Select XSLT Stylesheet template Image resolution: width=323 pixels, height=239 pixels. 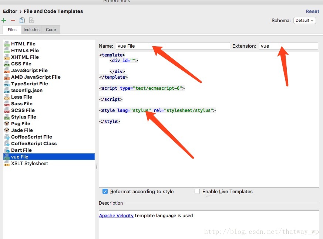point(49,163)
